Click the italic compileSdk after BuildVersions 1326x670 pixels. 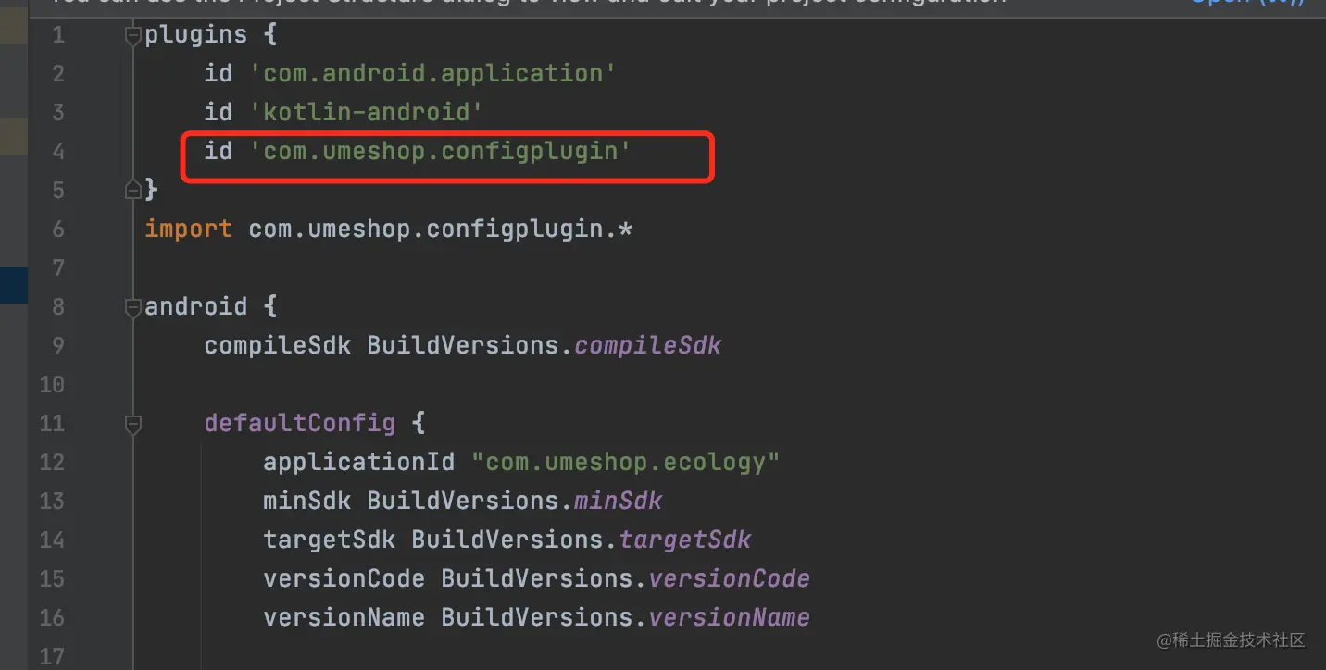point(648,345)
